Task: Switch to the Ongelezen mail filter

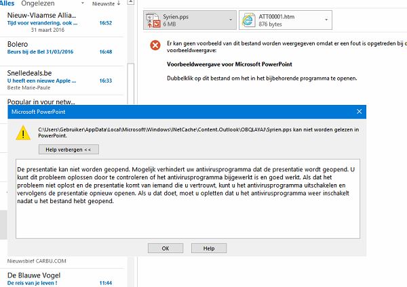Action: tap(38, 3)
